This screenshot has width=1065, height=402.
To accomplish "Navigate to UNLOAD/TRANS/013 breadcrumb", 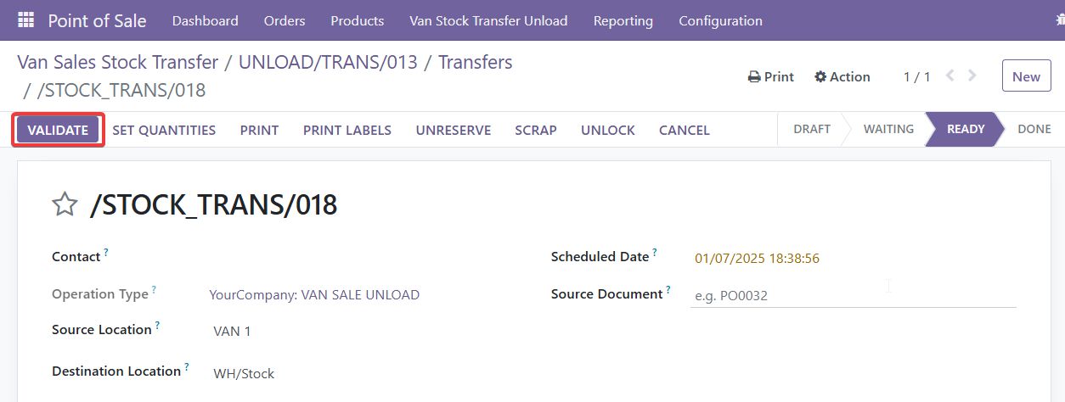I will pos(328,62).
